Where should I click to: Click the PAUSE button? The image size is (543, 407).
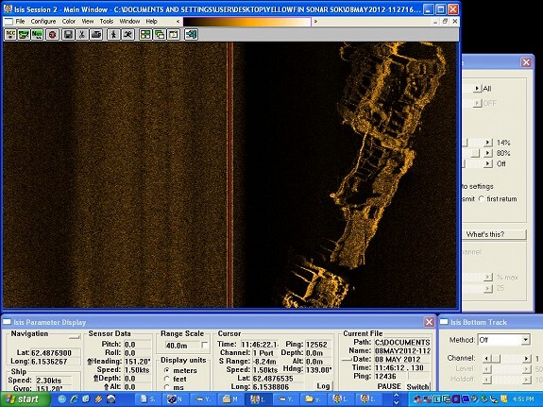389,386
